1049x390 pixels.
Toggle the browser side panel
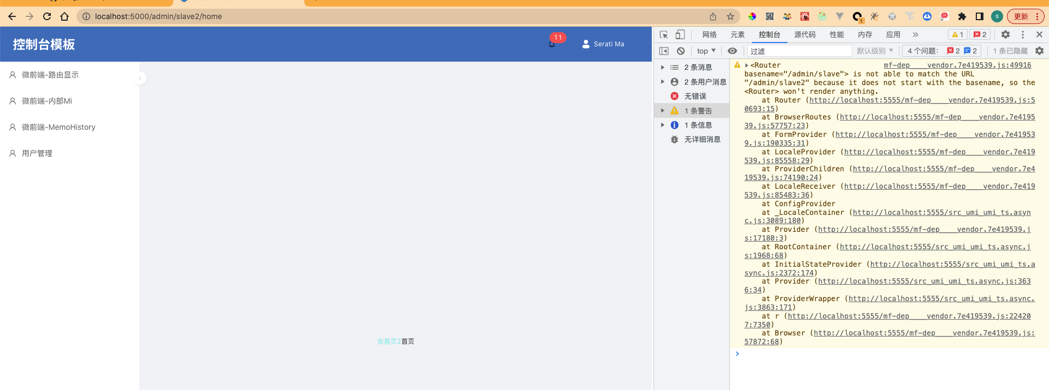(980, 16)
